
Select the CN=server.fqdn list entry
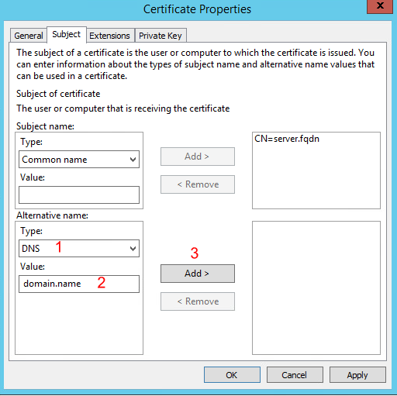click(287, 139)
